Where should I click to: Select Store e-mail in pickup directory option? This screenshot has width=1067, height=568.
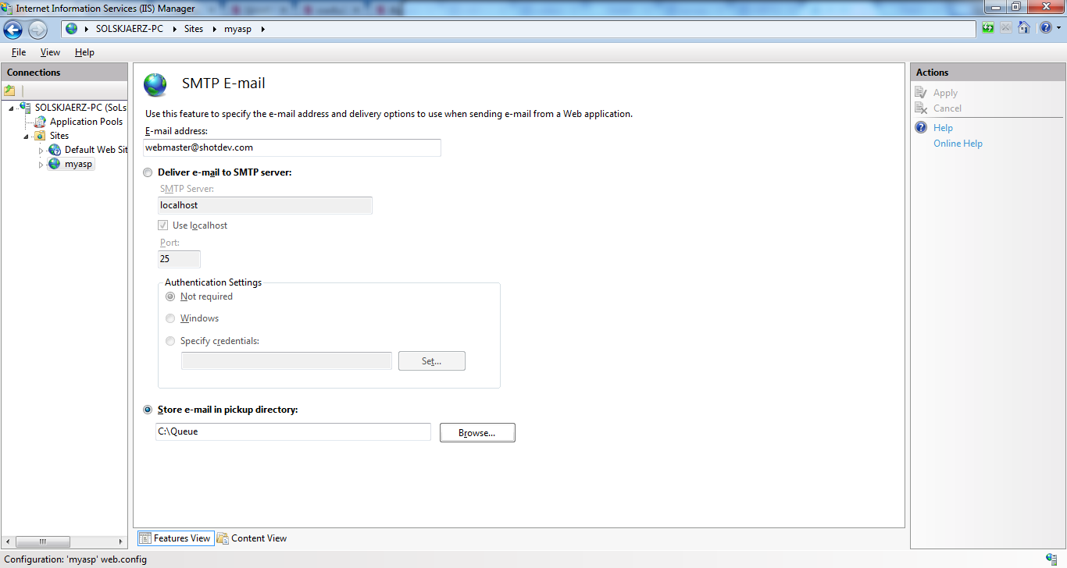click(x=148, y=410)
